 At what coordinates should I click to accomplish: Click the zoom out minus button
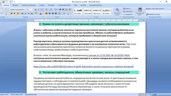pos(158,95)
